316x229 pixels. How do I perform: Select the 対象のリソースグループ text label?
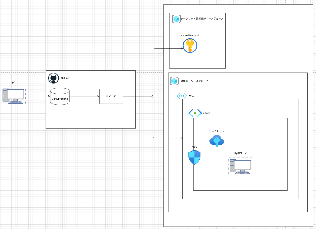pyautogui.click(x=194, y=81)
